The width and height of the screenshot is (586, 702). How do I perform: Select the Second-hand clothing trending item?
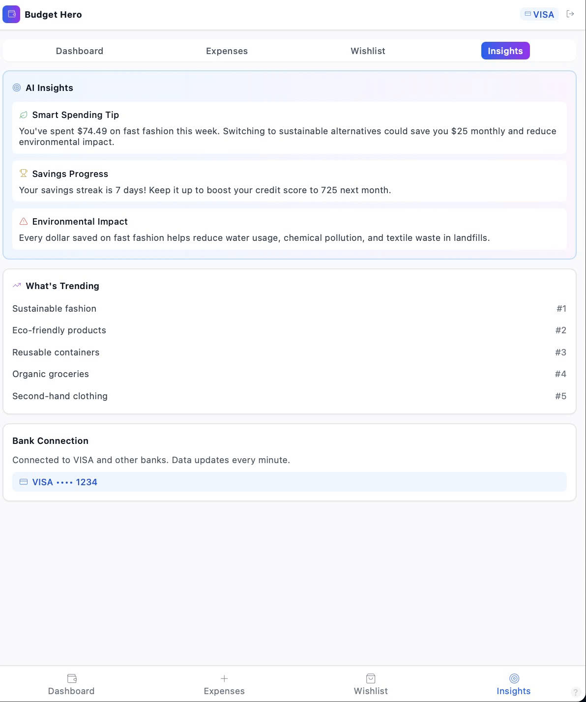(x=60, y=396)
